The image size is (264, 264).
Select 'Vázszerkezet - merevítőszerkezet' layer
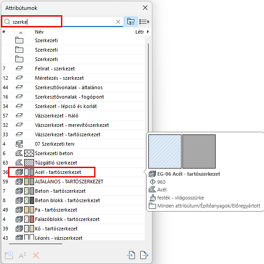[x=73, y=125]
